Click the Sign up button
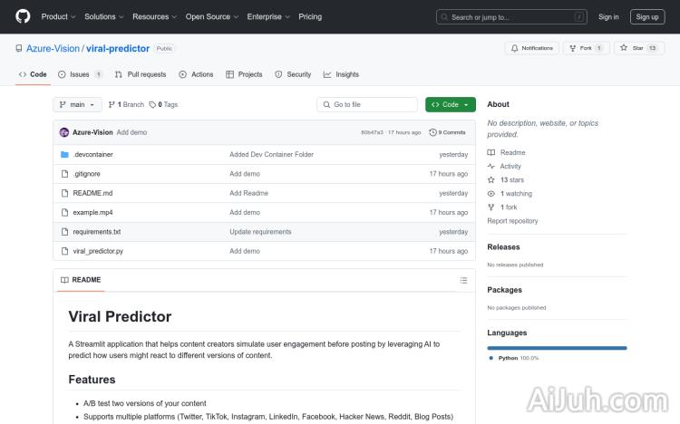 coord(647,16)
